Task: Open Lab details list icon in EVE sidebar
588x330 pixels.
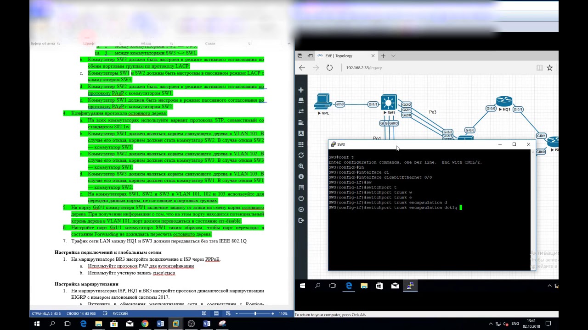Action: pos(301,187)
